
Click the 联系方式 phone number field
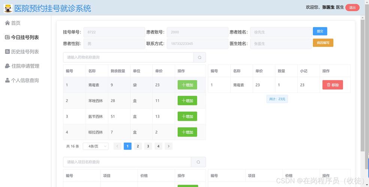click(197, 44)
